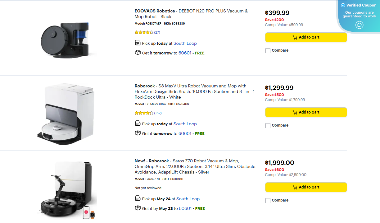Click the coupon icon in Verified Coupon banner
Image resolution: width=380 pixels, height=223 pixels.
point(359,25)
